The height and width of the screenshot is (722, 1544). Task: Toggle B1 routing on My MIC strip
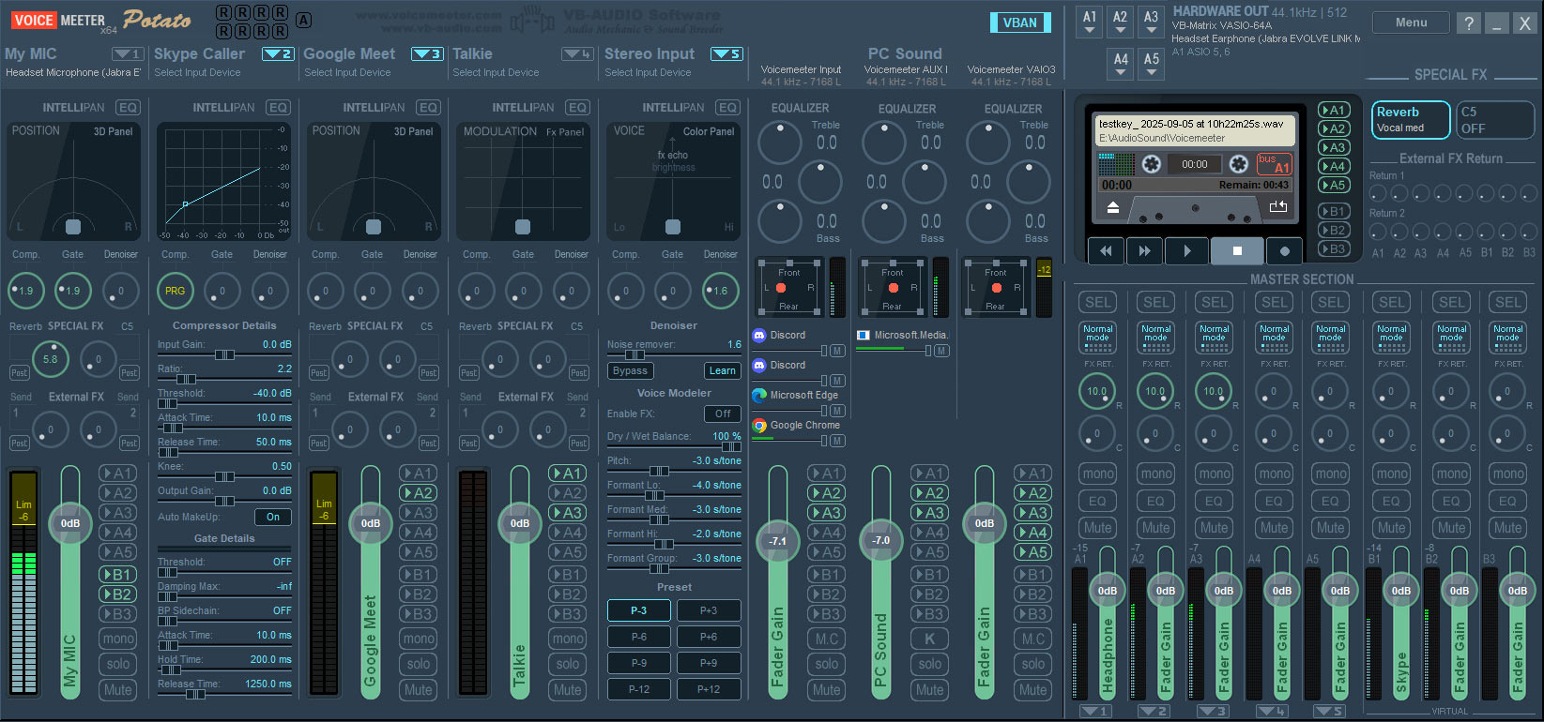(x=118, y=575)
